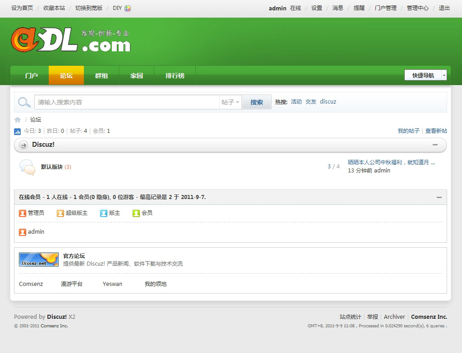The height and width of the screenshot is (353, 462).
Task: Open 设置 in the top bar
Action: coord(317,8)
